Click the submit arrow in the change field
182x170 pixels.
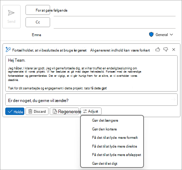coord(173,100)
